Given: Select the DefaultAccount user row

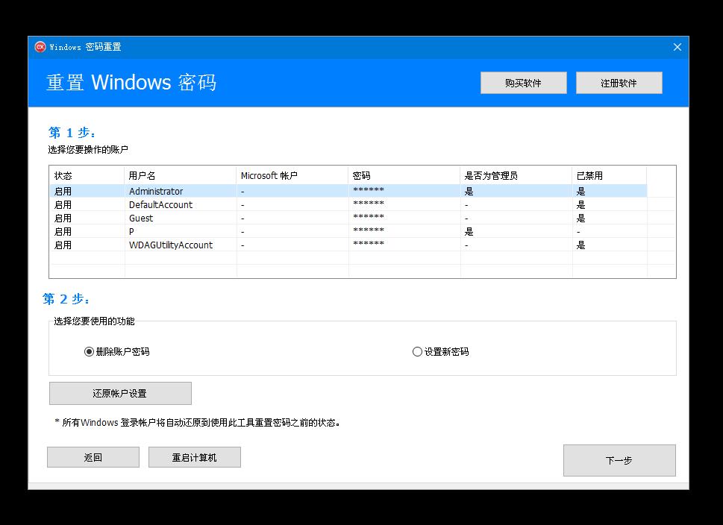Looking at the screenshot, I should (348, 204).
